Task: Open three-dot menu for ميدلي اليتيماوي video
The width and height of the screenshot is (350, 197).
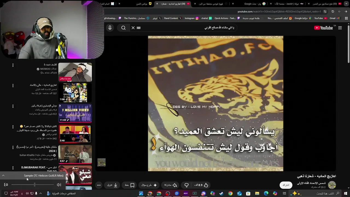Action: (x=13, y=106)
